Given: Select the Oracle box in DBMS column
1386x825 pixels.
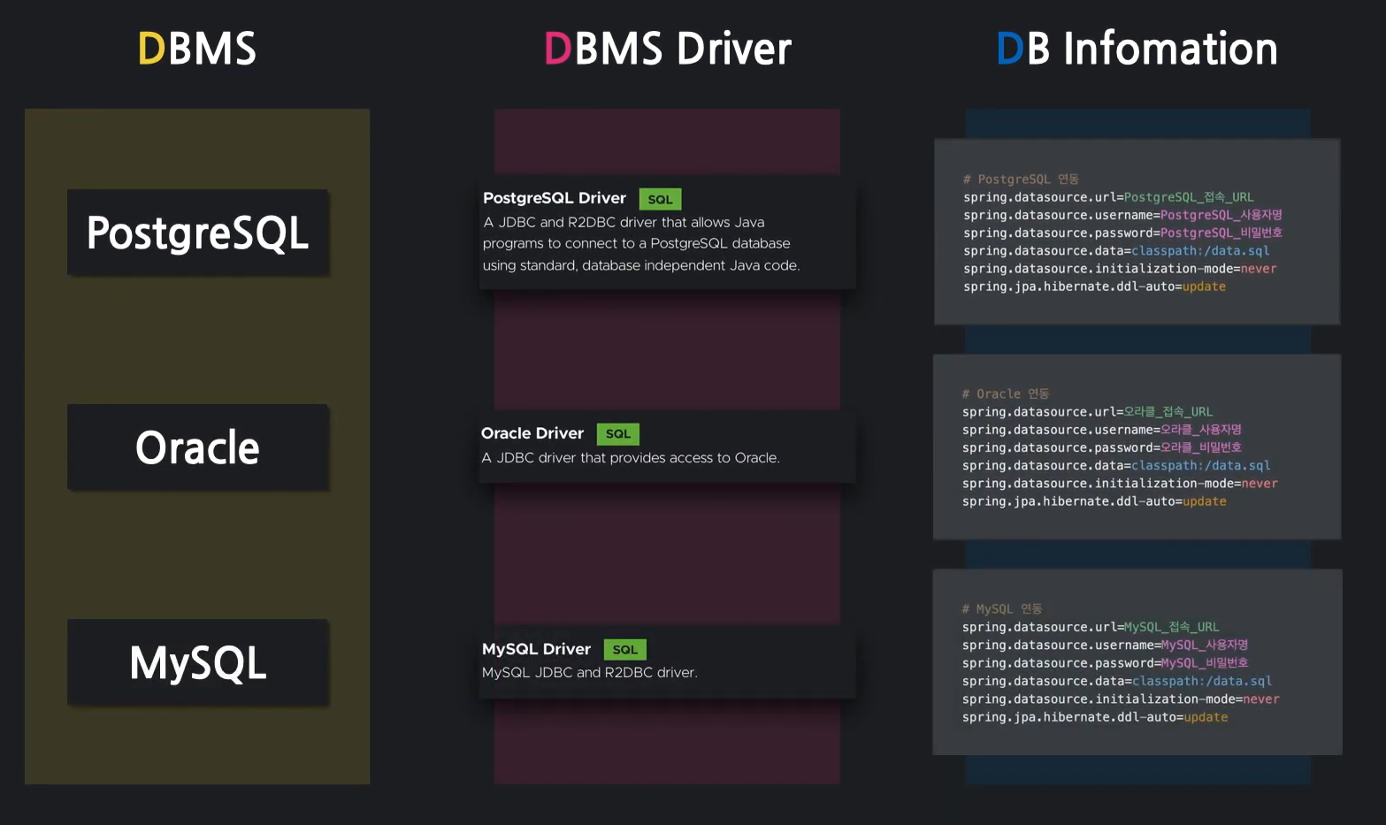Looking at the screenshot, I should (x=198, y=447).
